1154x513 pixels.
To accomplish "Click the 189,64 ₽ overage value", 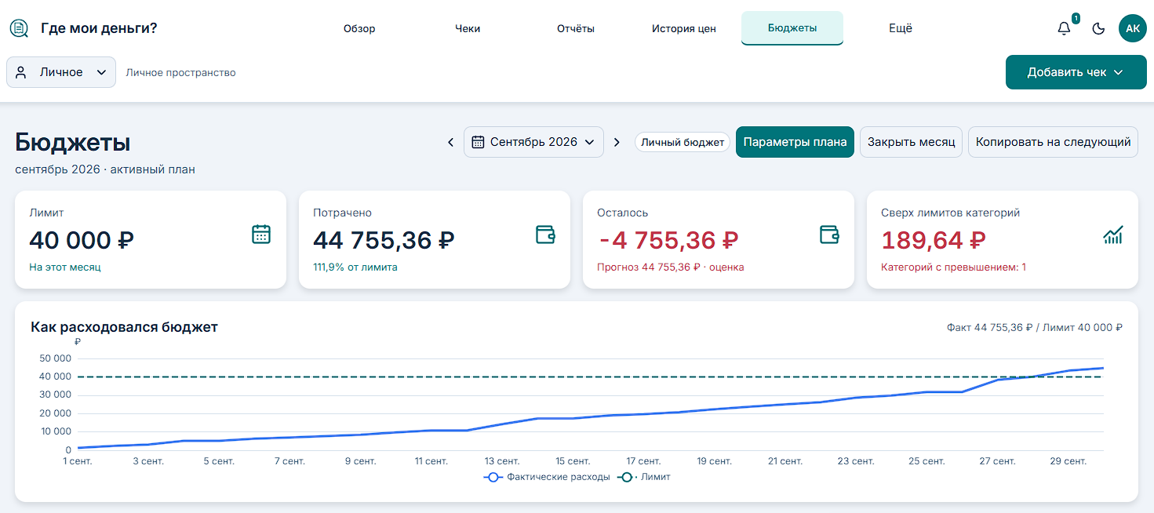I will click(x=934, y=240).
